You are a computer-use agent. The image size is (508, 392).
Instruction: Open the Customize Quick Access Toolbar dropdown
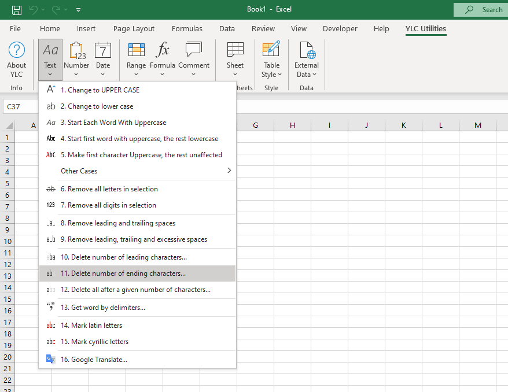pos(79,10)
